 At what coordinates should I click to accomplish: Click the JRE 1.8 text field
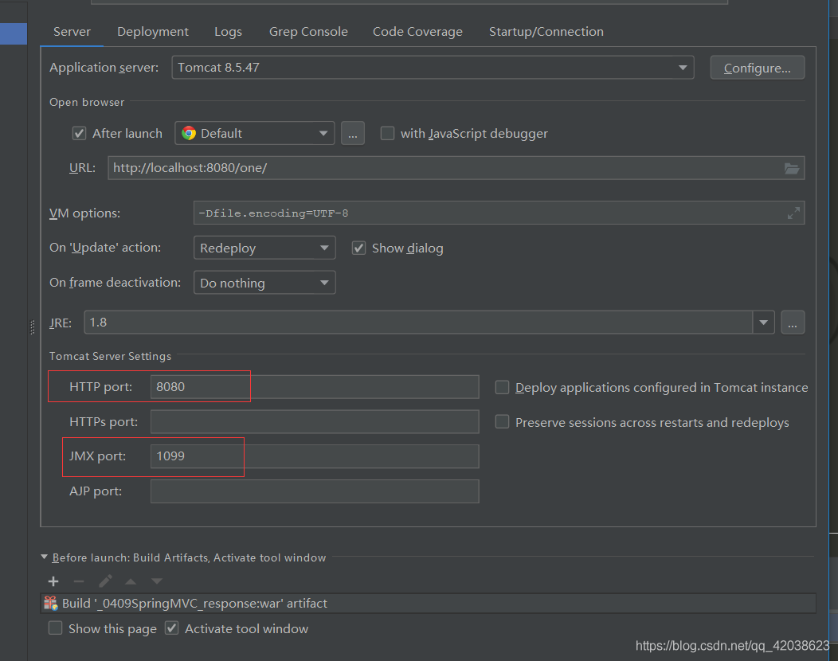tap(418, 323)
